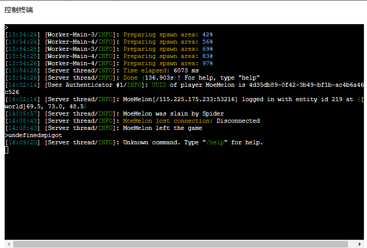Image resolution: width=367 pixels, height=248 pixels.
Task: Click 'Time elapsed: 6073 ms' line
Action: click(x=102, y=71)
